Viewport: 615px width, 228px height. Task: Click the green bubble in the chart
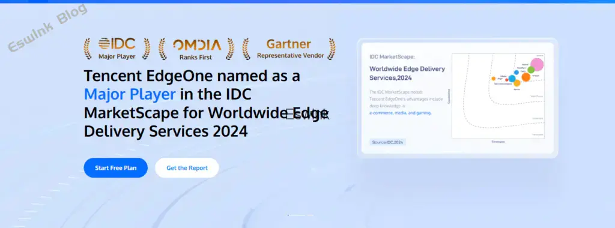tap(531, 70)
